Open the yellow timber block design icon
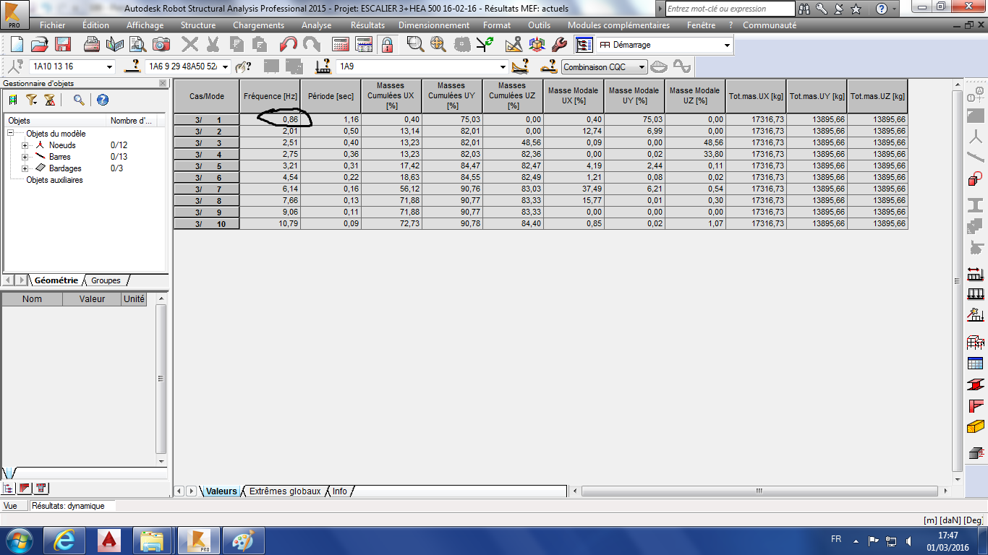 point(976,426)
